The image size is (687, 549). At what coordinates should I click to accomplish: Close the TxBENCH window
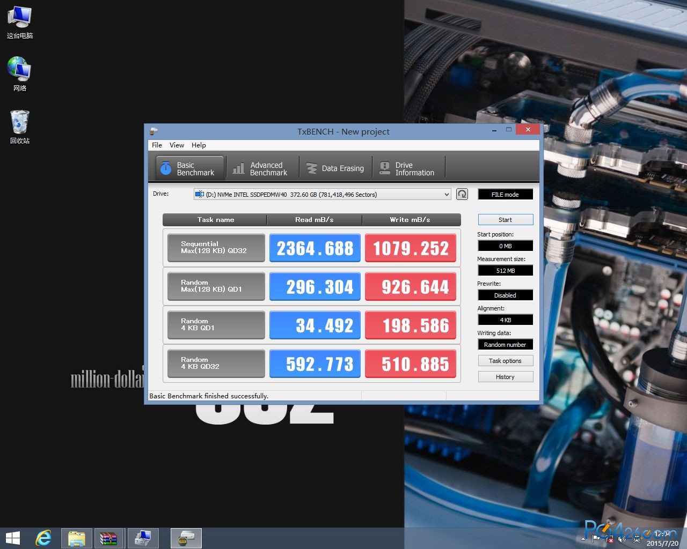tap(528, 130)
